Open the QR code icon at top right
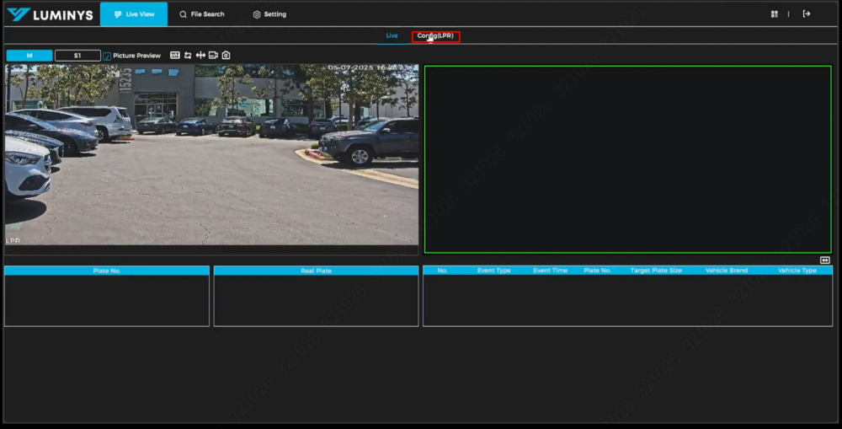 click(775, 14)
